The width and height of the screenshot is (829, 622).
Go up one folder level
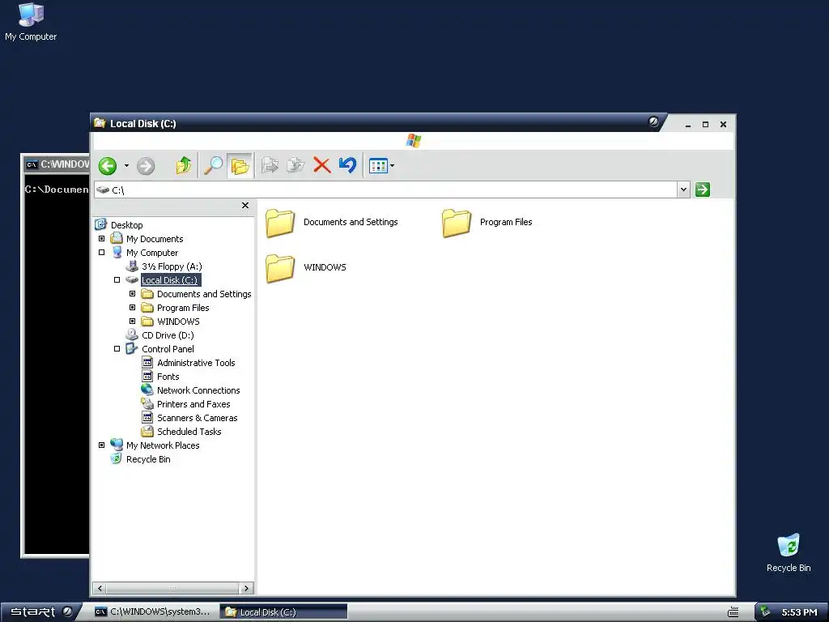click(x=184, y=165)
